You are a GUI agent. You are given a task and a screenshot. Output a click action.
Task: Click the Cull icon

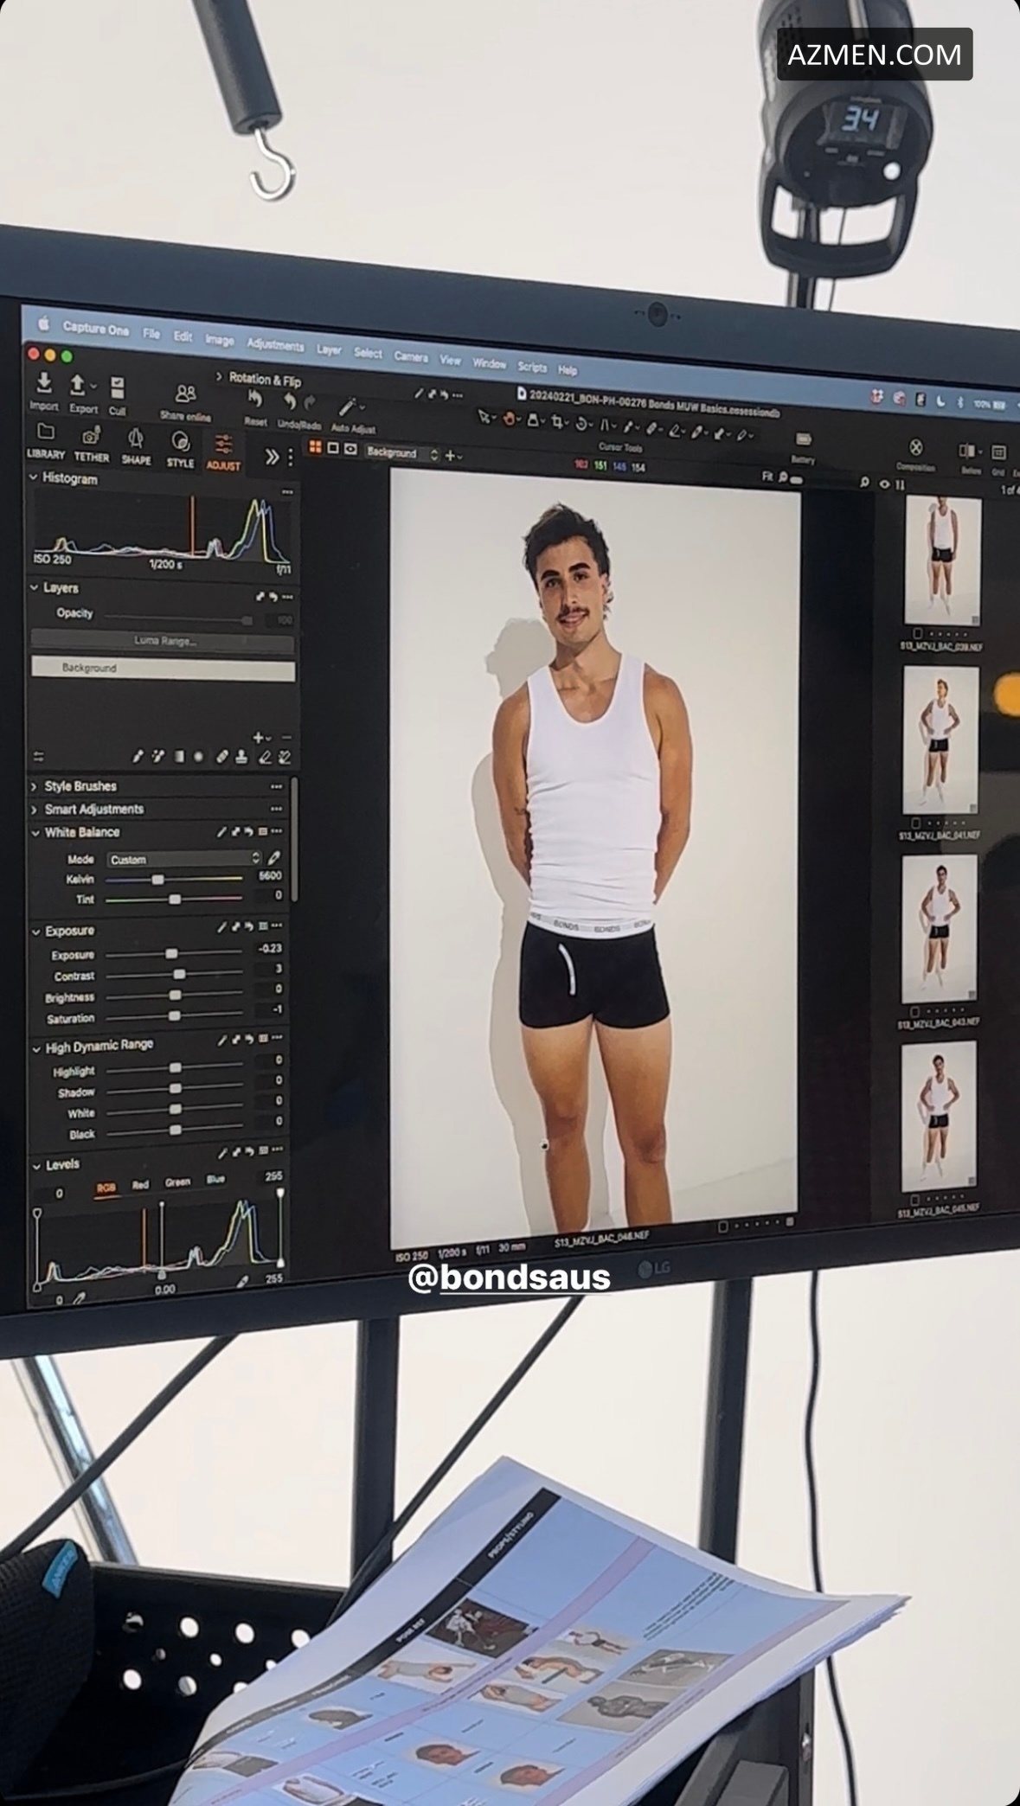pos(118,389)
